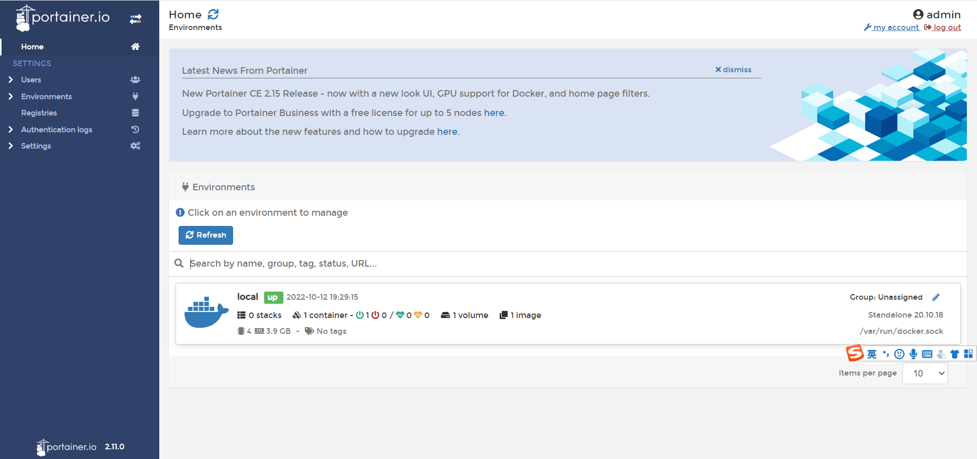The image size is (977, 459).
Task: Click the footer portainer.io logo
Action: coord(67,447)
